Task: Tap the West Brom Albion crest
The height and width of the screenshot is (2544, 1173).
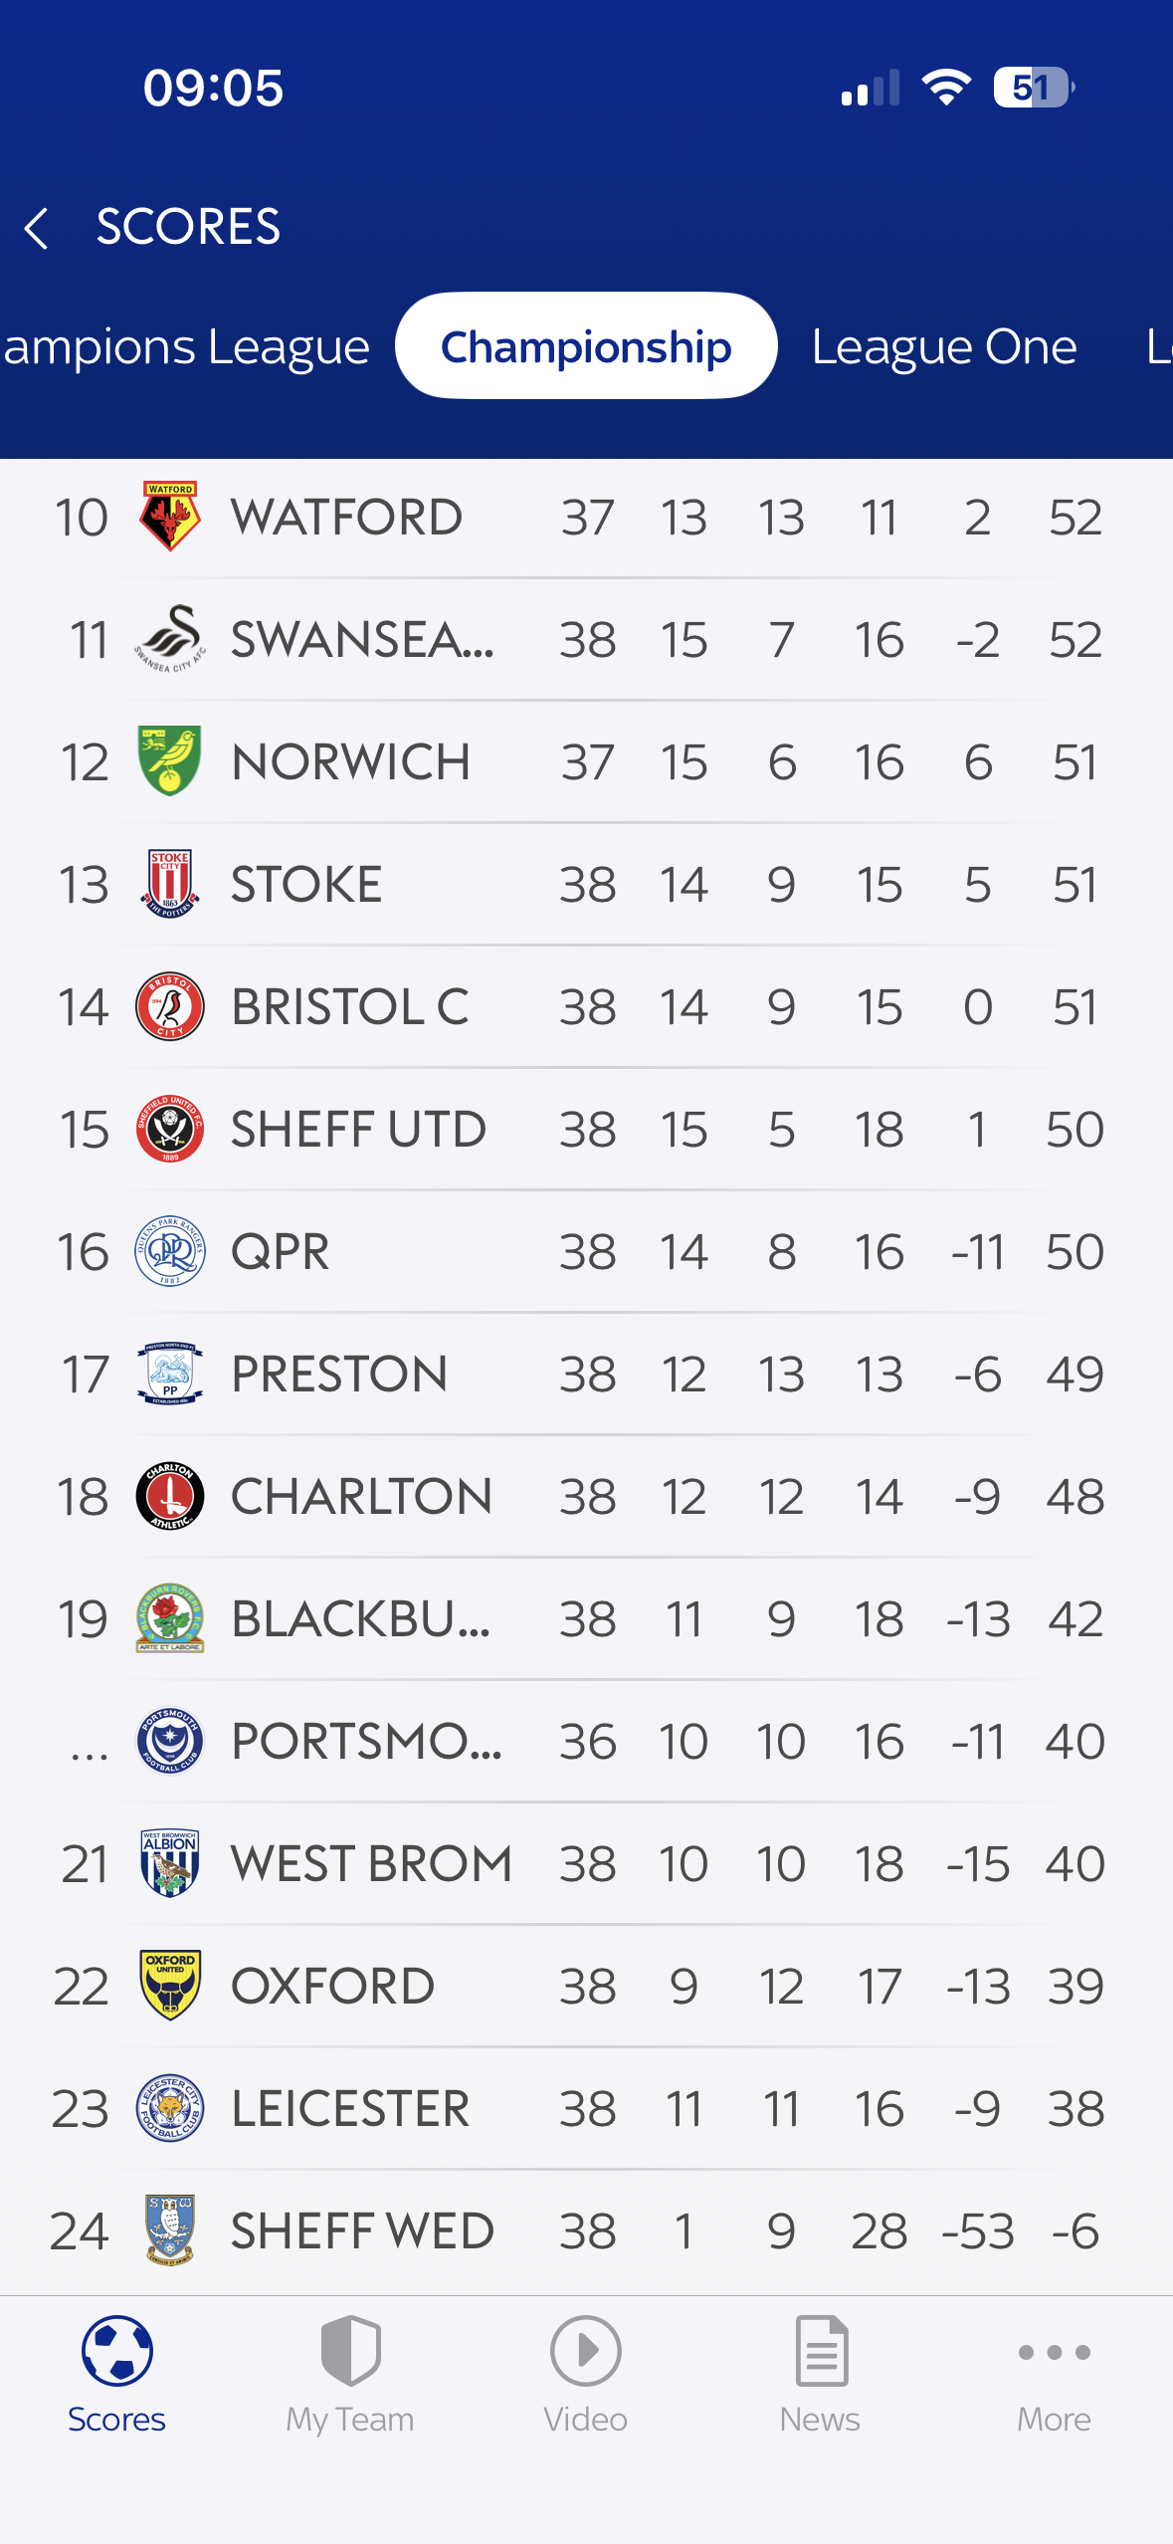Action: pyautogui.click(x=170, y=1863)
